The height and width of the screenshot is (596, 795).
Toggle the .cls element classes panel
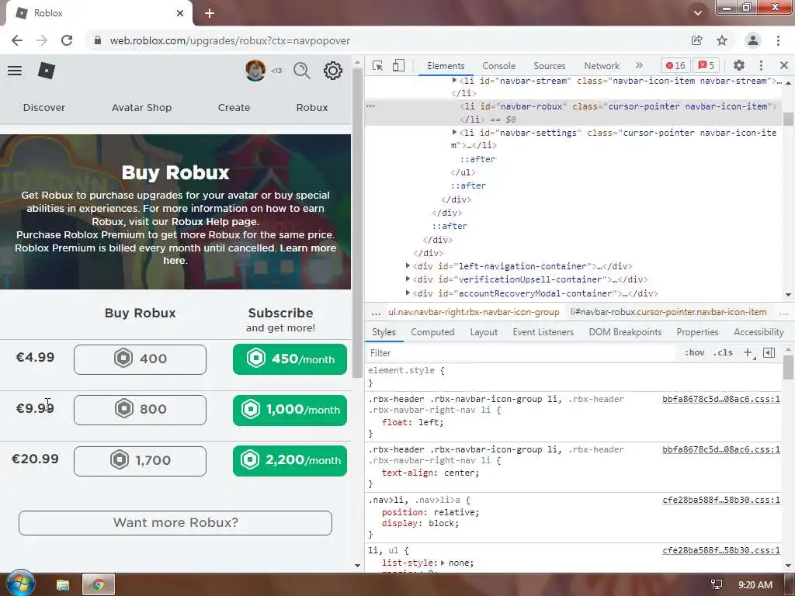pyautogui.click(x=723, y=353)
